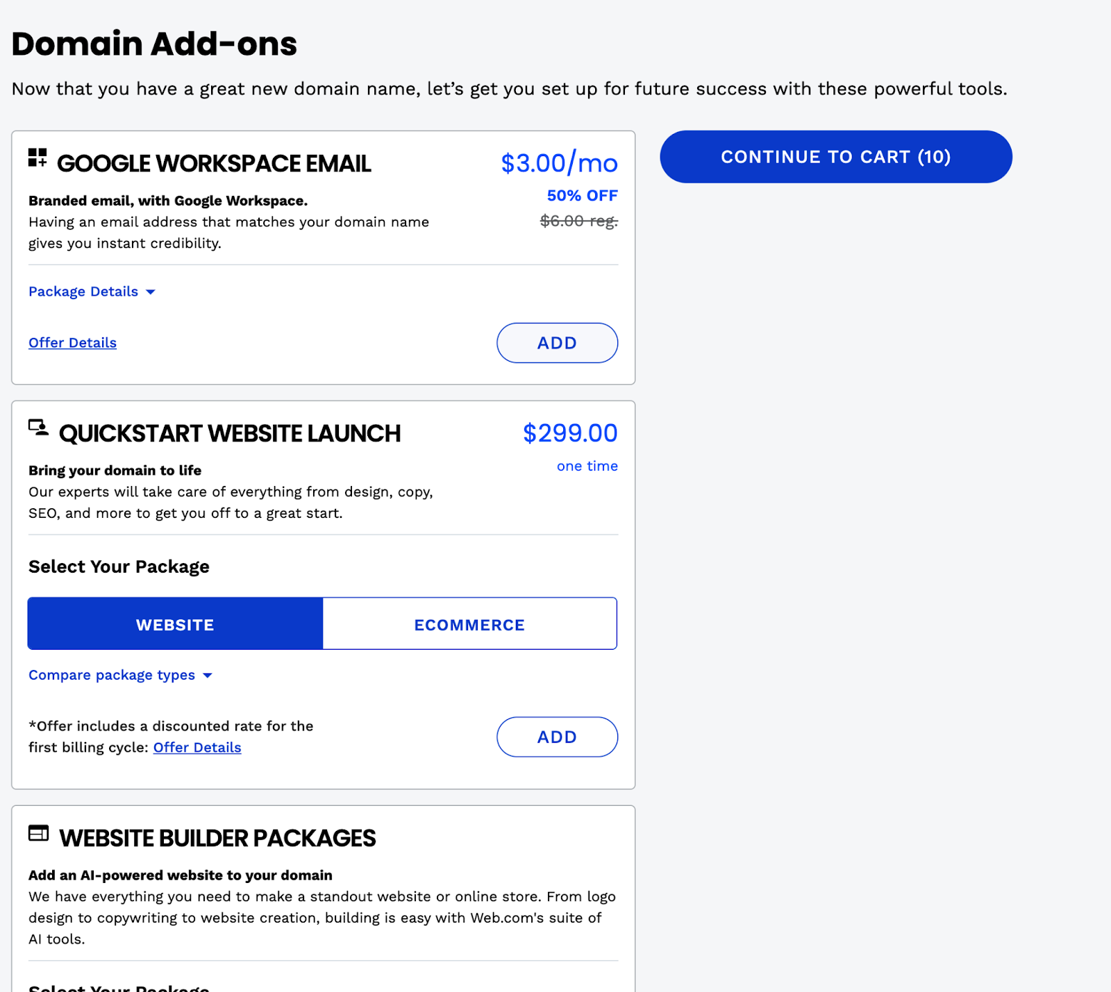
Task: Click the 50% OFF label
Action: tap(582, 196)
